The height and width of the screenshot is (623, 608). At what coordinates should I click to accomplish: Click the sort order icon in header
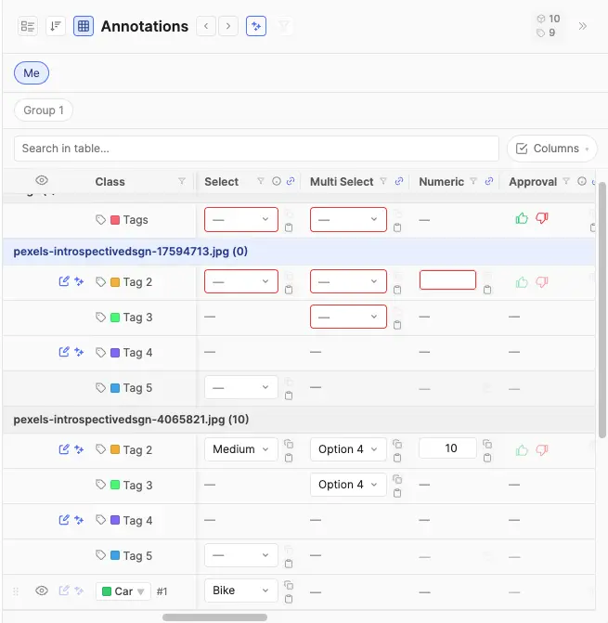coord(56,26)
